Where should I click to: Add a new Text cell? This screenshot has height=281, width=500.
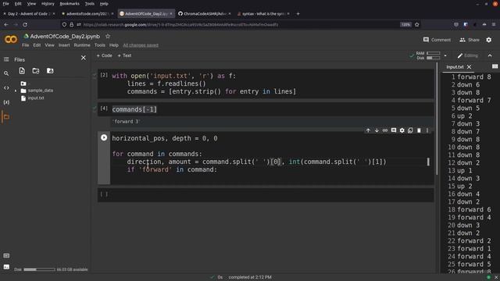124,55
